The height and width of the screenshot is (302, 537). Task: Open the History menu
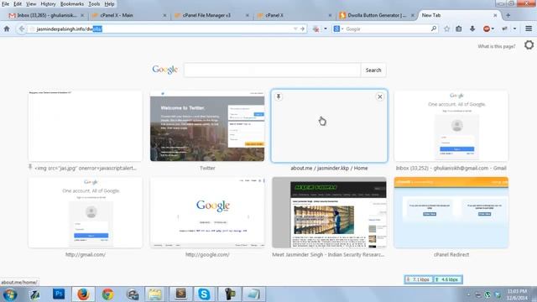[x=48, y=4]
